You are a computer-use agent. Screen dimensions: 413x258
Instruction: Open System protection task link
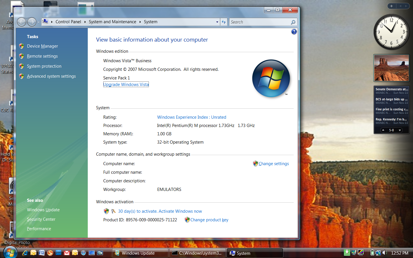44,66
